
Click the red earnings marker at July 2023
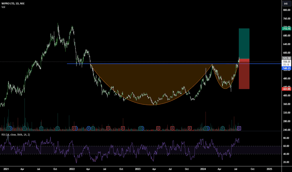[x=172, y=128]
